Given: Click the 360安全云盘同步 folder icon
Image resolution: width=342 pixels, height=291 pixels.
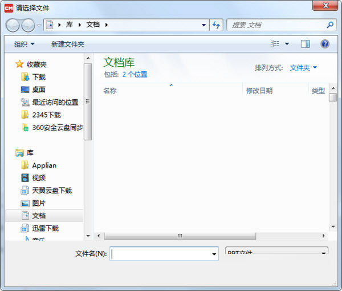Looking at the screenshot, I should click(x=25, y=127).
